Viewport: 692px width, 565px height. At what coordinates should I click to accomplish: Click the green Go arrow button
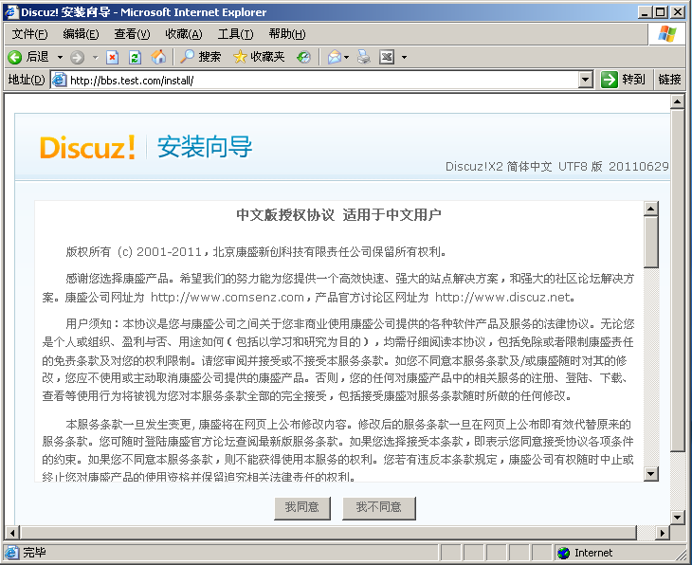[x=609, y=80]
